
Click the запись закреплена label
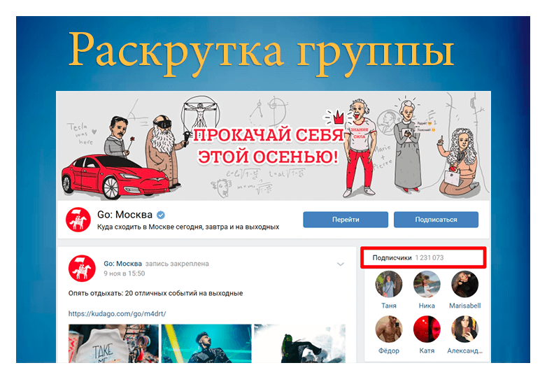pos(177,264)
